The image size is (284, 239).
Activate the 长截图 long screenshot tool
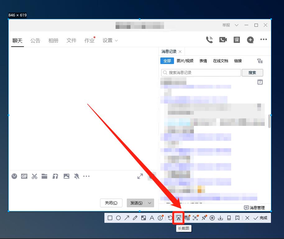point(179,218)
